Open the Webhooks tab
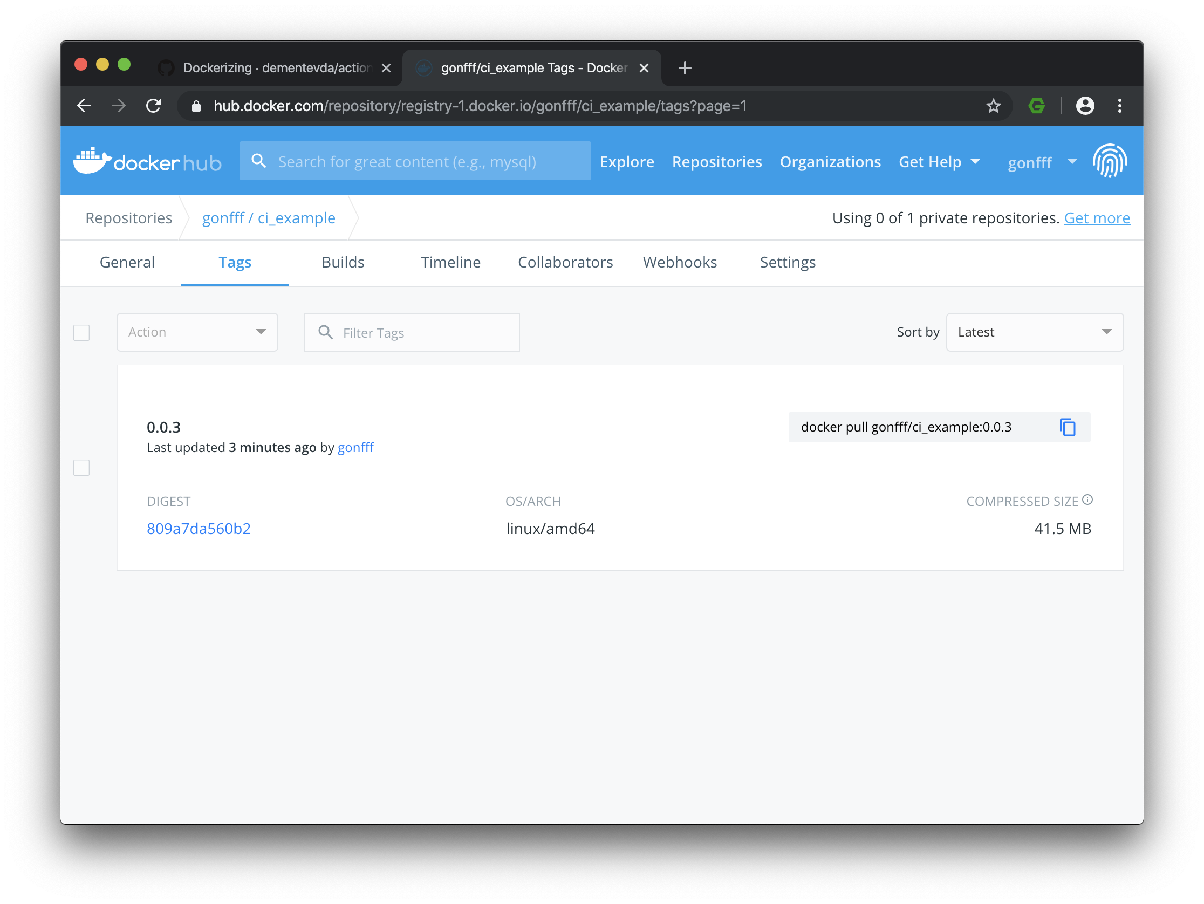 coord(680,262)
